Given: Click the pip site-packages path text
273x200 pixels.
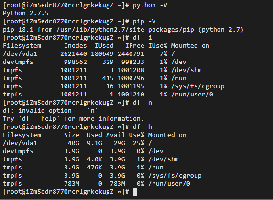Looking at the screenshot, I should [x=125, y=30].
